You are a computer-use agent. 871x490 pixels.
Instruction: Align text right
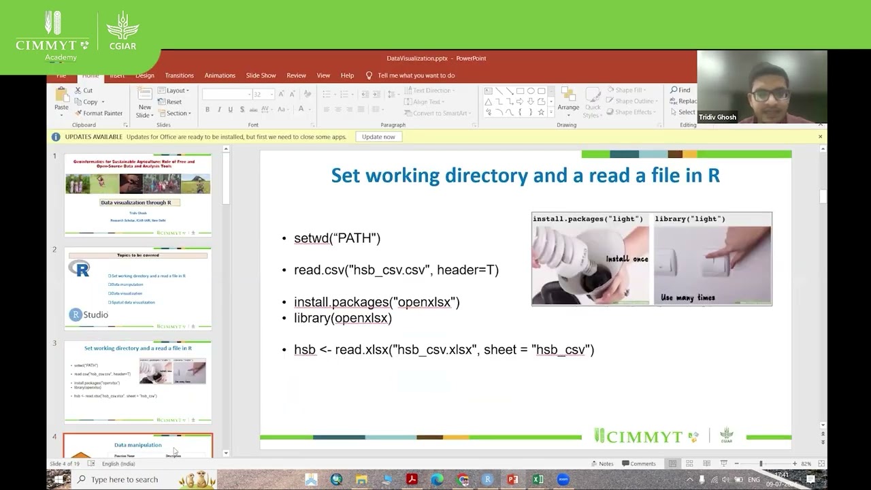[348, 110]
